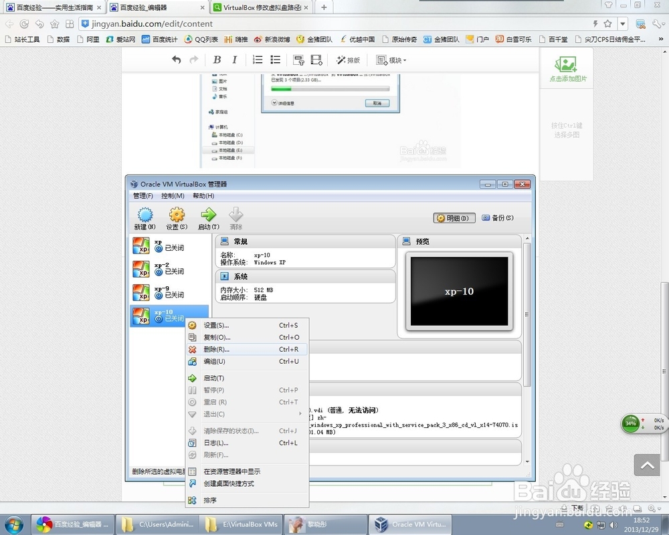Expand the 退出(C) submenu arrow
Screen dimensions: 669x535
[x=300, y=414]
